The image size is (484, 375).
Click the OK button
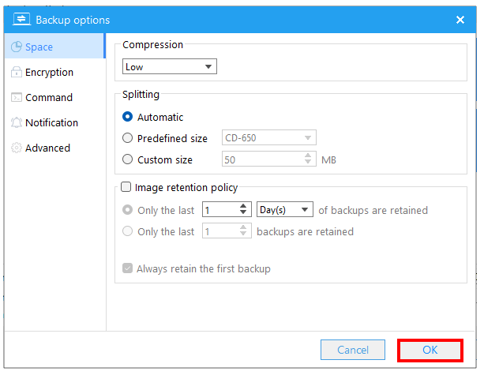(x=430, y=350)
